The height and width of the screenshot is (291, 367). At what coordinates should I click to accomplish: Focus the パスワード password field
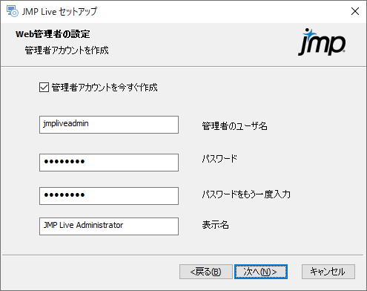(109, 163)
